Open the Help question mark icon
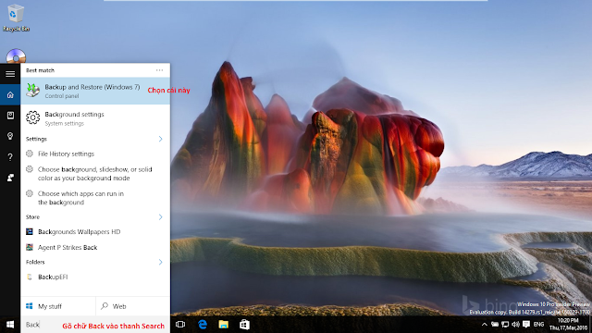Viewport: 592px width, 333px height. pos(10,156)
